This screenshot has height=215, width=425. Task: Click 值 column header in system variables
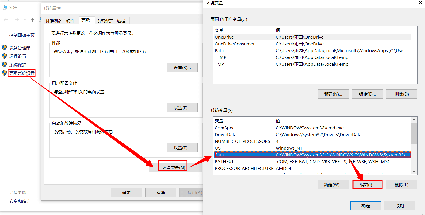coord(343,121)
